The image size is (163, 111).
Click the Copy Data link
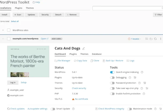point(81,61)
